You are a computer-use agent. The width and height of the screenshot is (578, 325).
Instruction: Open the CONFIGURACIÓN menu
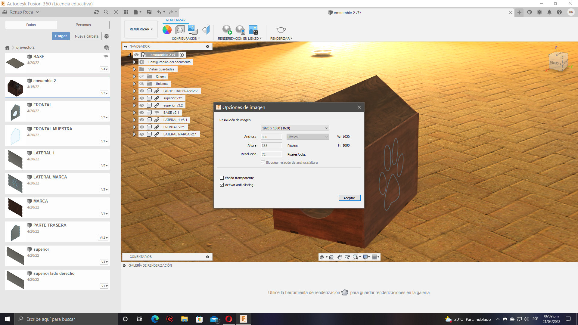pos(185,39)
